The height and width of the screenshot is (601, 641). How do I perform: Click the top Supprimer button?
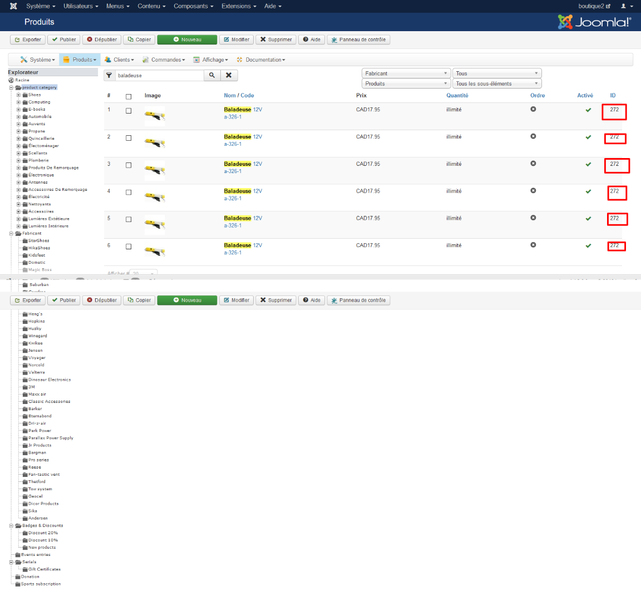[276, 40]
